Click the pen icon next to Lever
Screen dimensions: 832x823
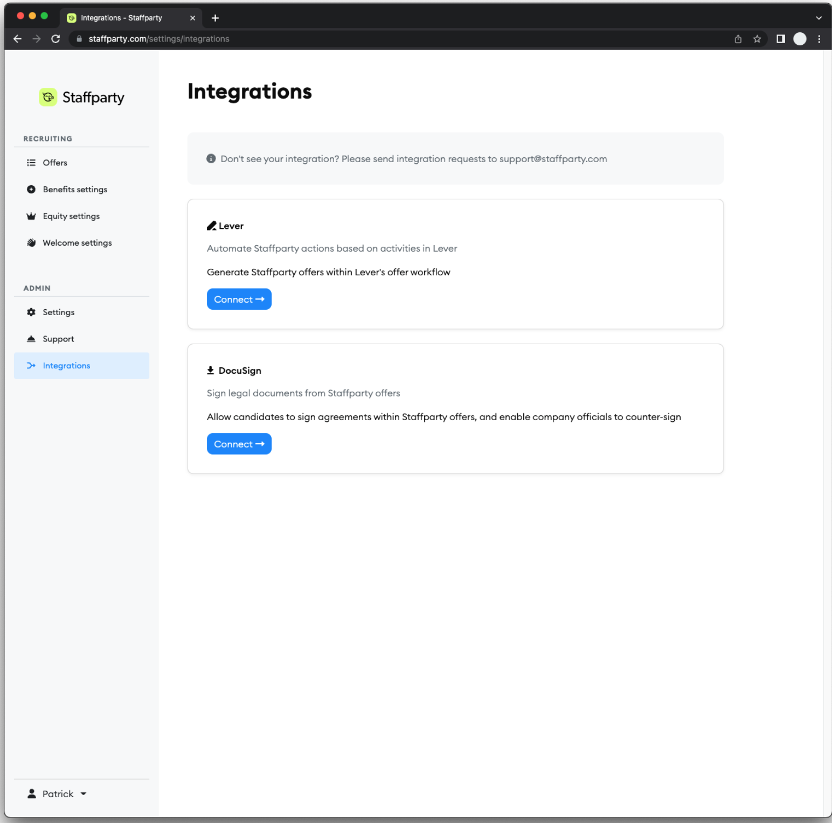pyautogui.click(x=211, y=225)
